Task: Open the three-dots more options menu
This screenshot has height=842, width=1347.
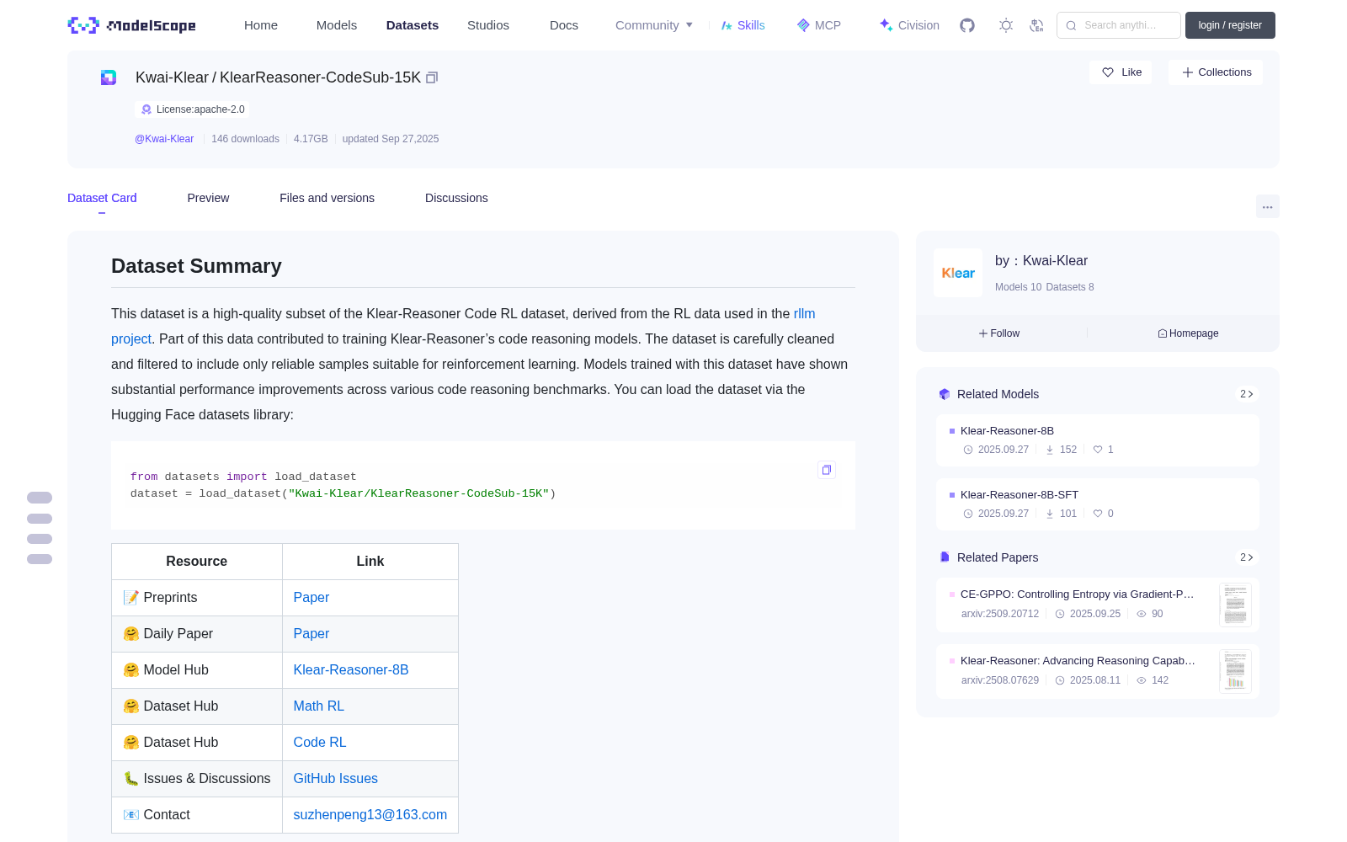Action: [x=1267, y=206]
